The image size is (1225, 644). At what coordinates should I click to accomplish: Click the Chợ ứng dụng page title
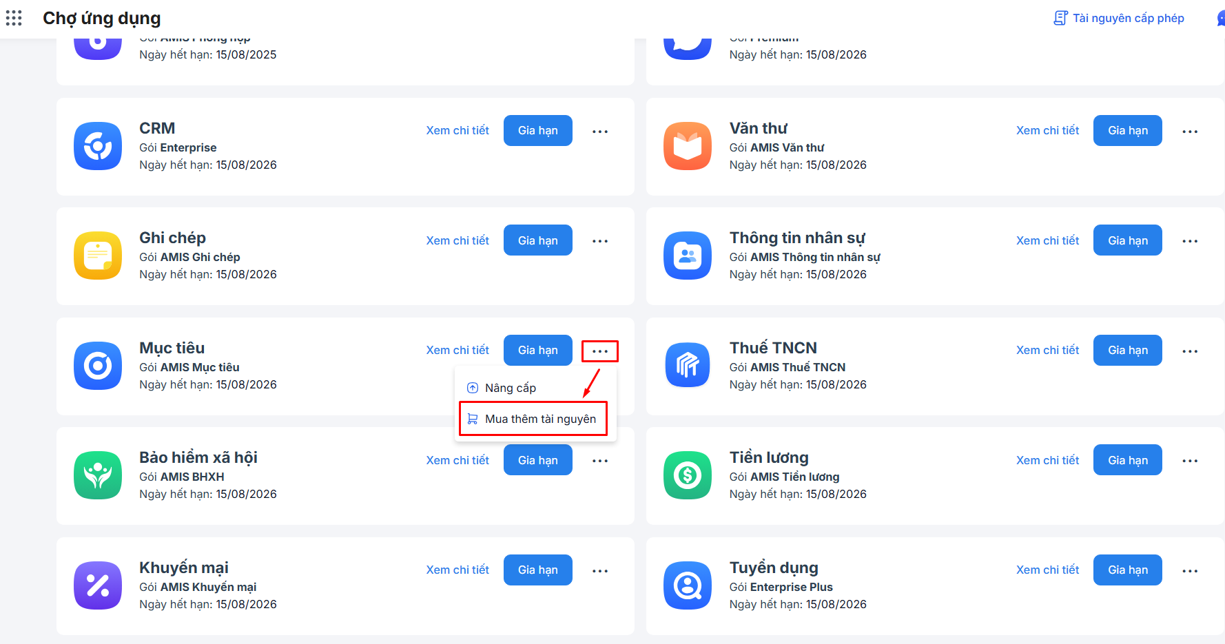point(102,18)
